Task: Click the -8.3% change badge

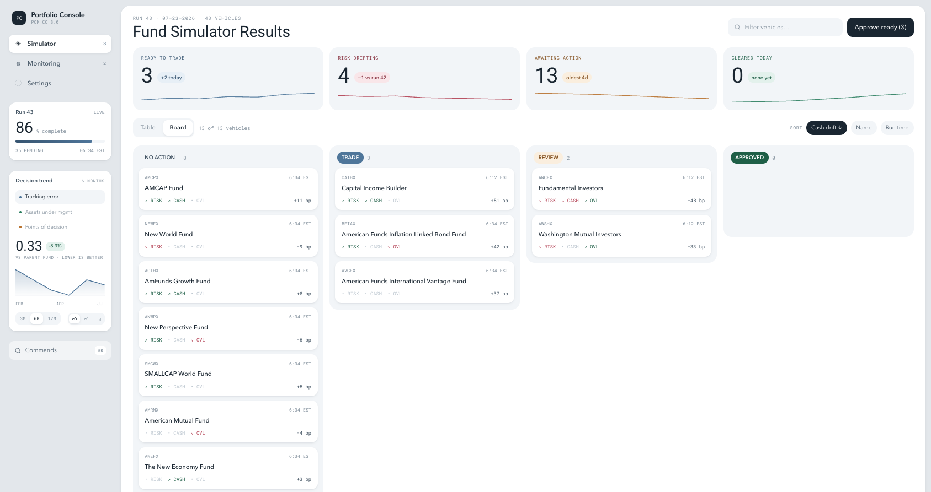Action: click(x=55, y=246)
